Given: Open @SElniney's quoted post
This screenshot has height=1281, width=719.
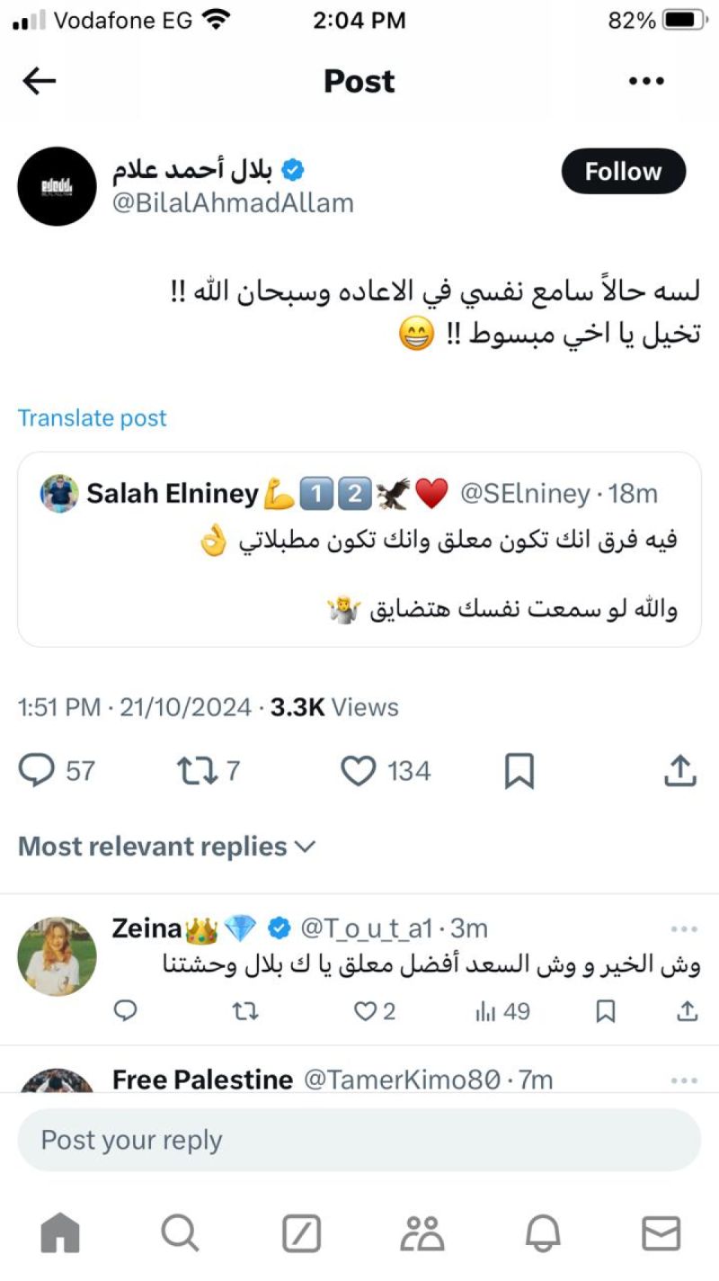Looking at the screenshot, I should pos(359,549).
